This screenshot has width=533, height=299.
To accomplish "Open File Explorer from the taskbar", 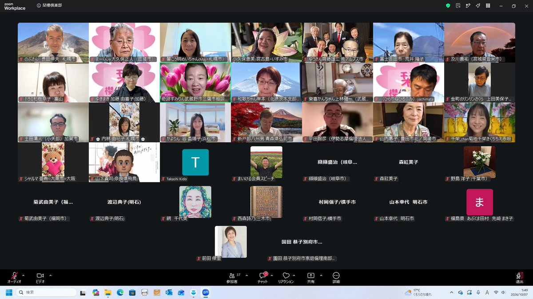I will (107, 292).
